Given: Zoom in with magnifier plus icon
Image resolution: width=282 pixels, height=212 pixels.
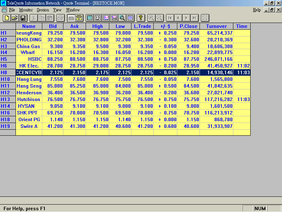Looking at the screenshot, I should coord(151,18).
